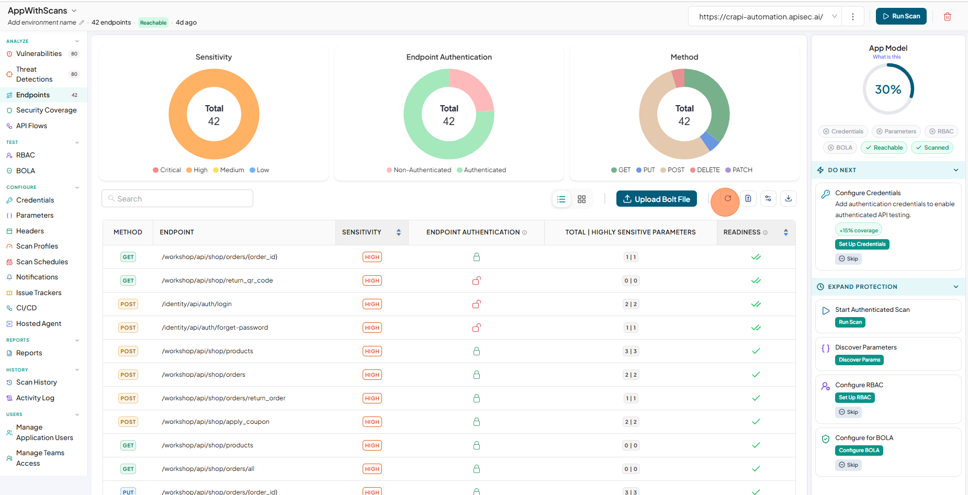This screenshot has height=495, width=968.
Task: Sort table by Sensitivity arrows
Action: click(399, 232)
